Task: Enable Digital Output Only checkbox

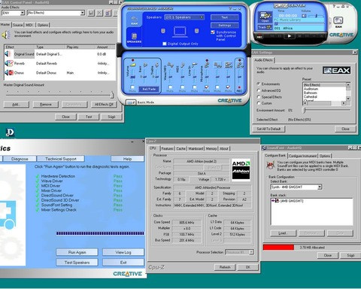Action: click(165, 44)
